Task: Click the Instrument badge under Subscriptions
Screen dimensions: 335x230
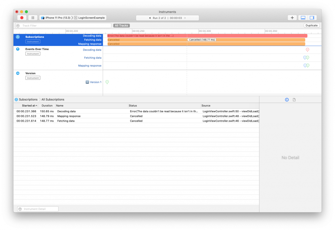Action: point(33,41)
